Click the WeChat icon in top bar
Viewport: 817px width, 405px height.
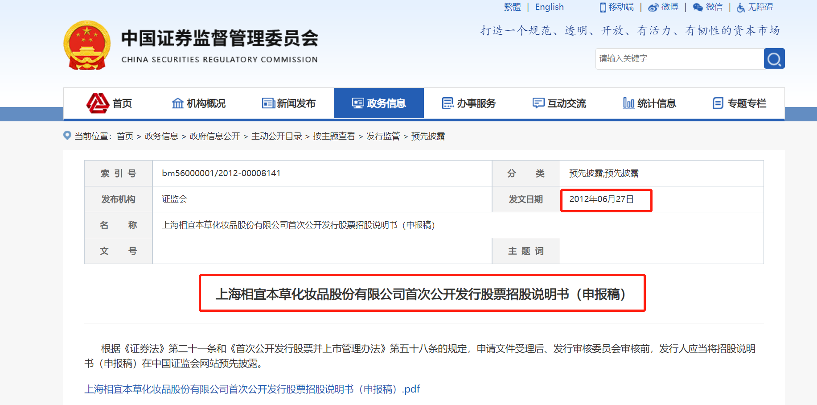pyautogui.click(x=698, y=7)
